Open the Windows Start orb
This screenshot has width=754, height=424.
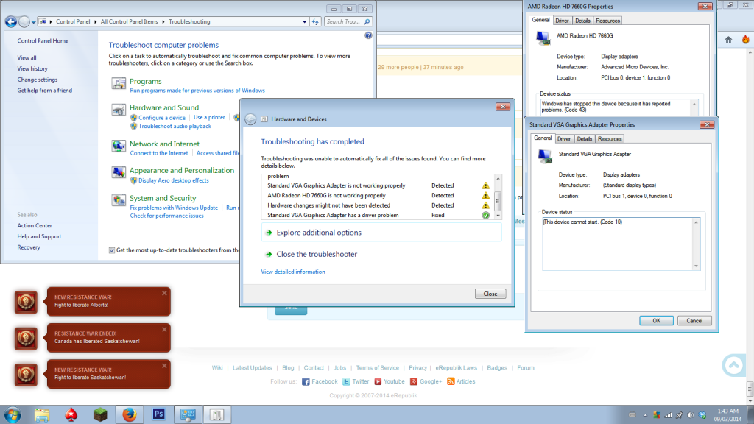pyautogui.click(x=13, y=415)
